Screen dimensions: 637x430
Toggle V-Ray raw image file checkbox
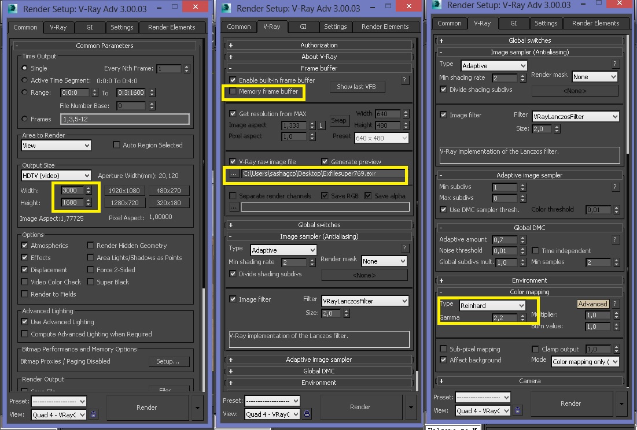coord(233,161)
